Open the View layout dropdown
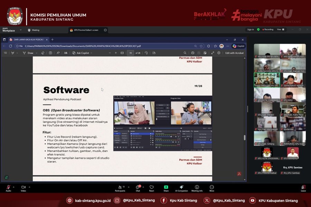The height and width of the screenshot is (207, 311). coord(280,30)
